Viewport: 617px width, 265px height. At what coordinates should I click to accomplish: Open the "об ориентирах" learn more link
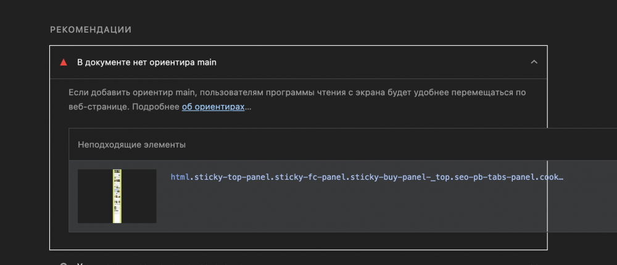[213, 107]
